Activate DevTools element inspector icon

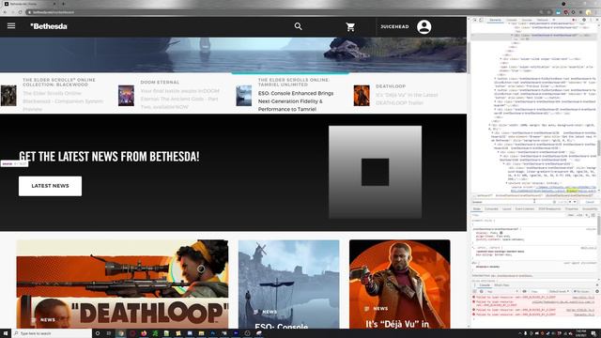click(x=475, y=20)
